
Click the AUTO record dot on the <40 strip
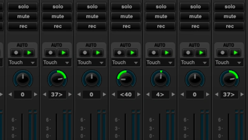(119, 53)
